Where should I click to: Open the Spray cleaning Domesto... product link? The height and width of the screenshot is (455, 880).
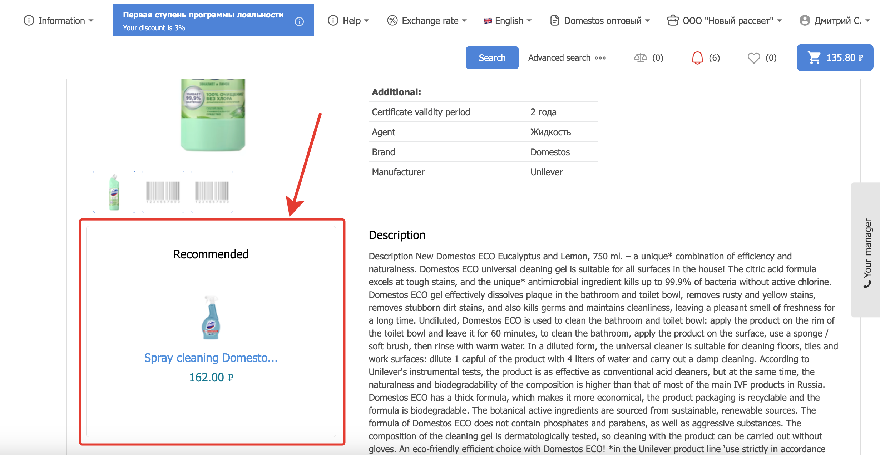click(211, 358)
